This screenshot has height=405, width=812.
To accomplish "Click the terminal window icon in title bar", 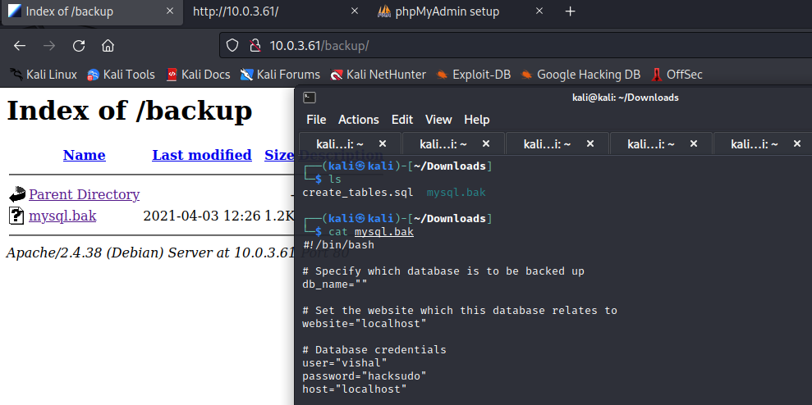I will tap(310, 98).
